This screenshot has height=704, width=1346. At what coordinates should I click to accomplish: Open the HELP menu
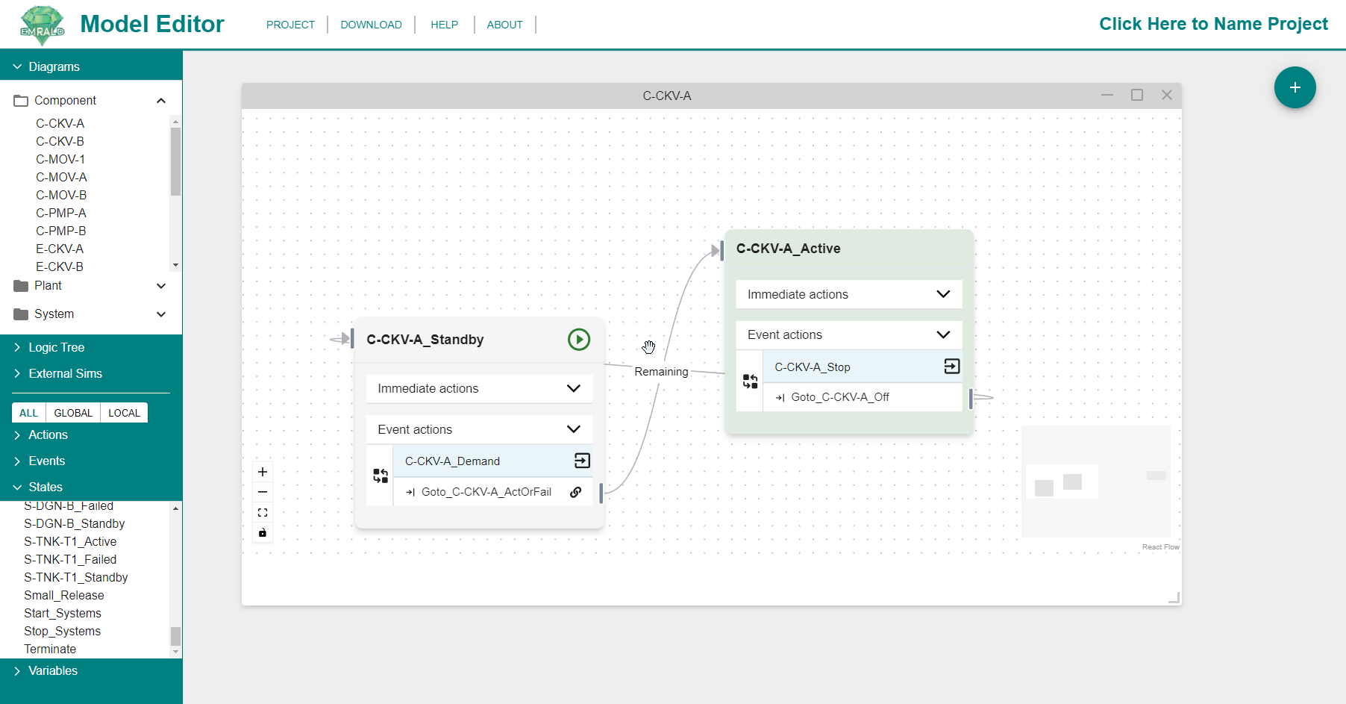click(x=444, y=25)
